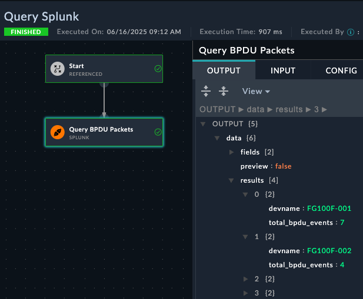Collapse the OUTPUT {5} root node

[x=203, y=124]
